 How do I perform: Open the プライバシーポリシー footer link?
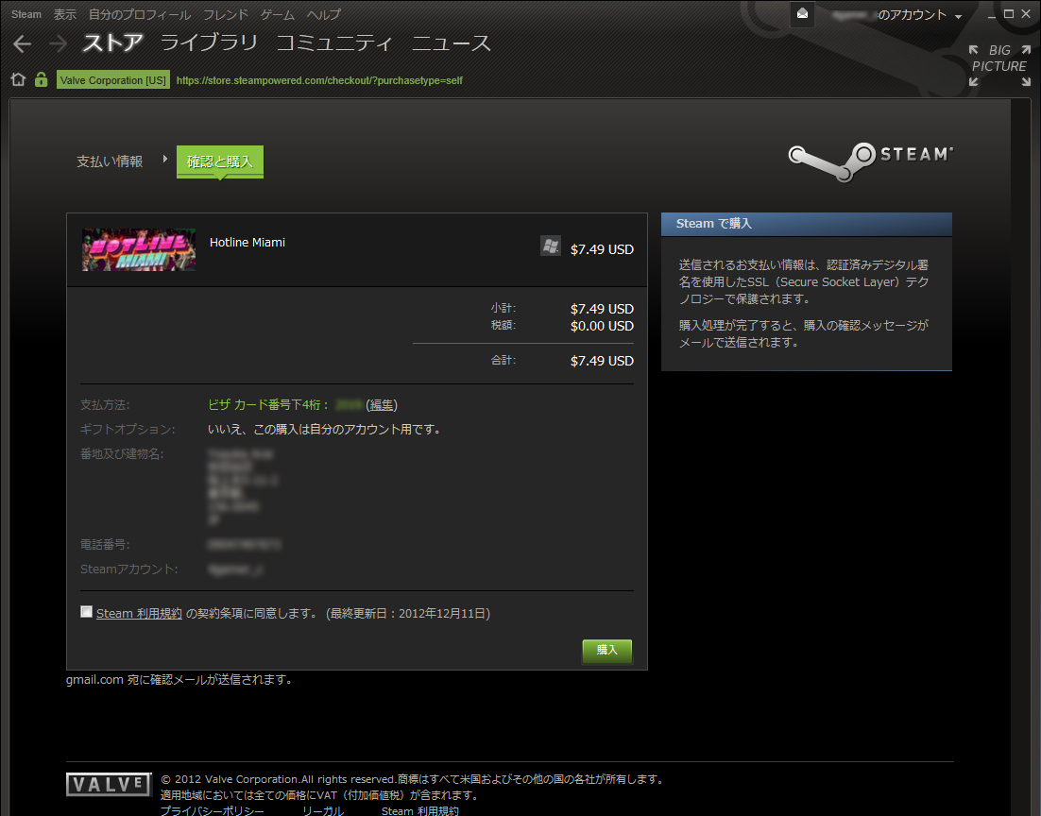(212, 811)
